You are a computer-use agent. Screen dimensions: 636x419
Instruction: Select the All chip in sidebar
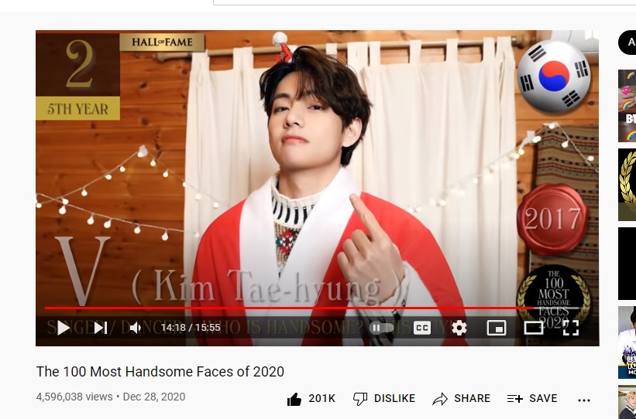click(x=627, y=42)
